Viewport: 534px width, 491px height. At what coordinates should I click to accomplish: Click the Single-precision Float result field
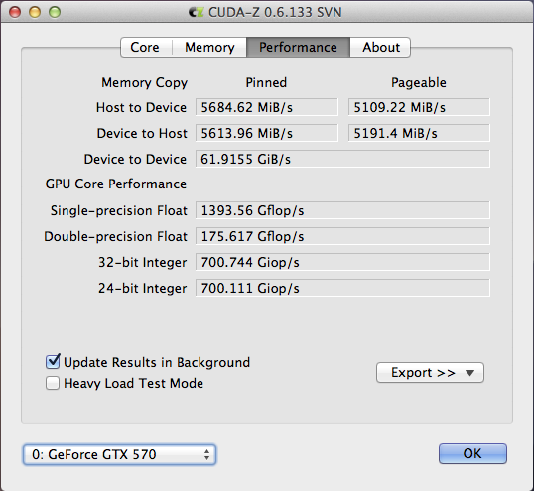[x=342, y=210]
